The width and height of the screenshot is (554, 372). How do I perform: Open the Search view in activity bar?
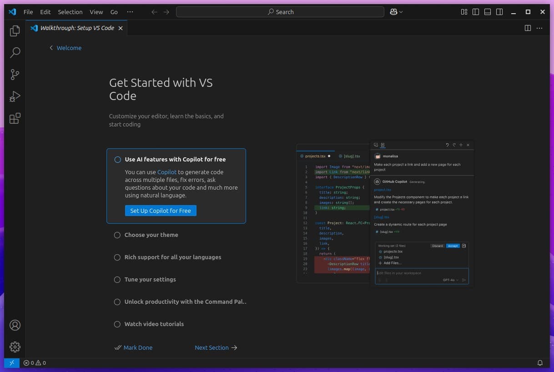pos(15,53)
